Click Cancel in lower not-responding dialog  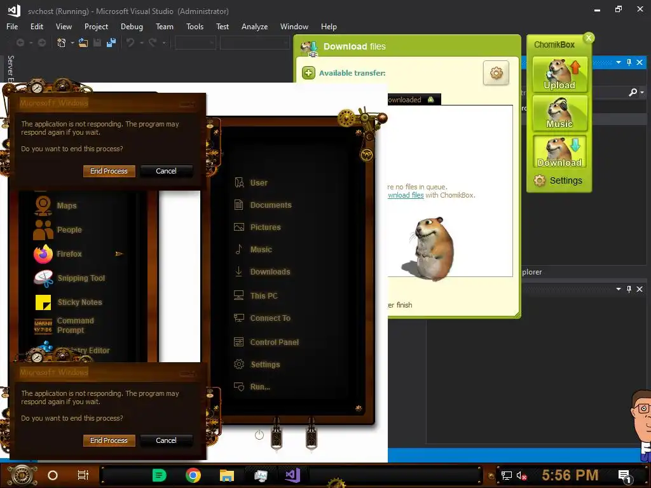(x=166, y=440)
